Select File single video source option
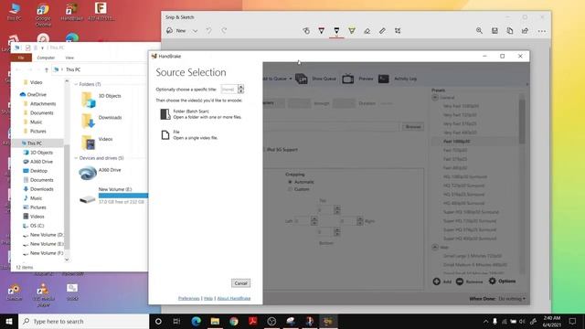The height and width of the screenshot is (329, 585). pos(189,134)
